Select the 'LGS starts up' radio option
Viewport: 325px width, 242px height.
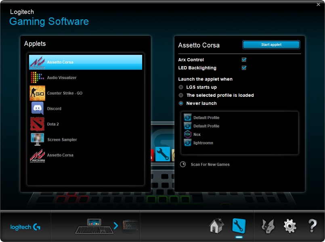[181, 87]
